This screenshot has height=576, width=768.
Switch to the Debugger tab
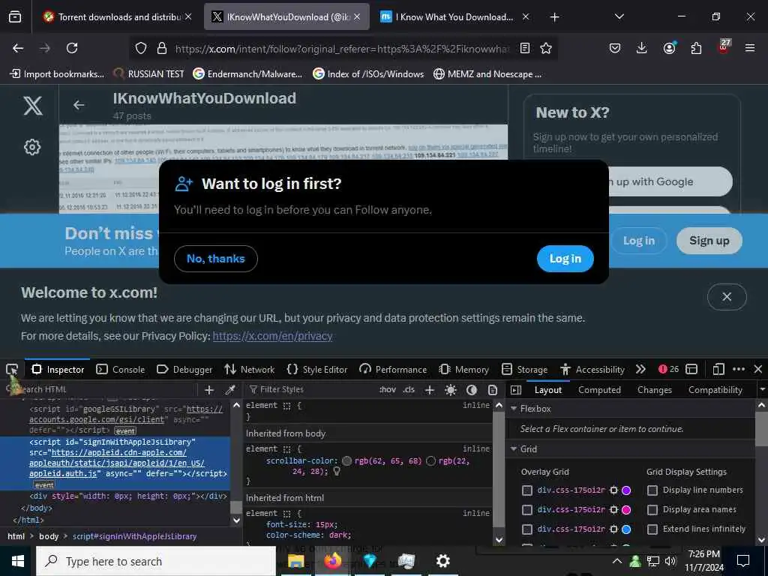click(184, 369)
